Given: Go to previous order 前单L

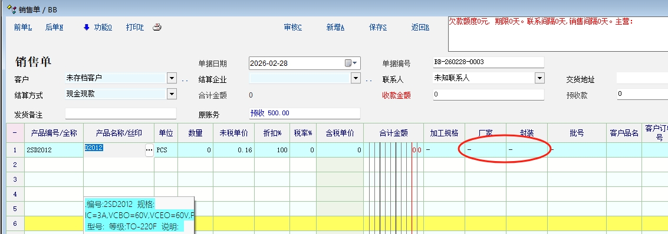Looking at the screenshot, I should (x=23, y=27).
